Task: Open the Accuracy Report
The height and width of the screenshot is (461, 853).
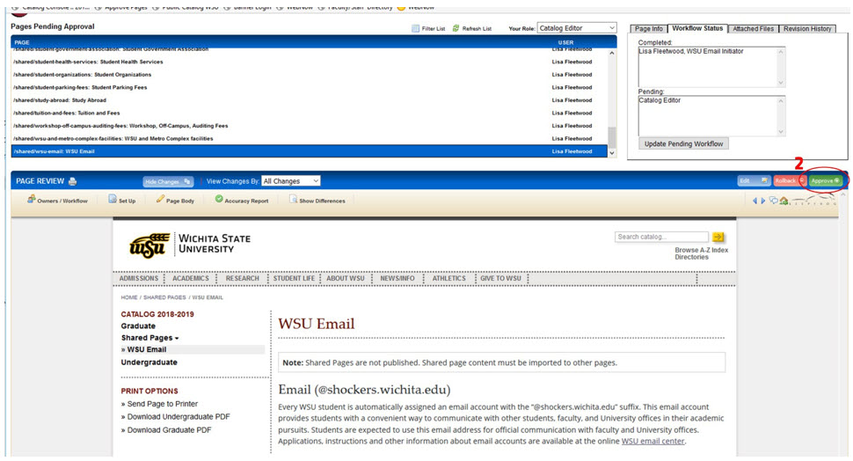Action: (242, 201)
